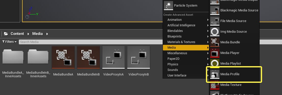Open the Blendables submenu

[186, 31]
